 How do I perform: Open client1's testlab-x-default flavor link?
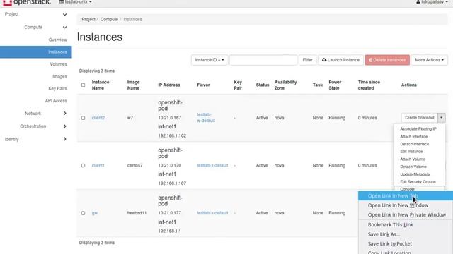[212, 165]
